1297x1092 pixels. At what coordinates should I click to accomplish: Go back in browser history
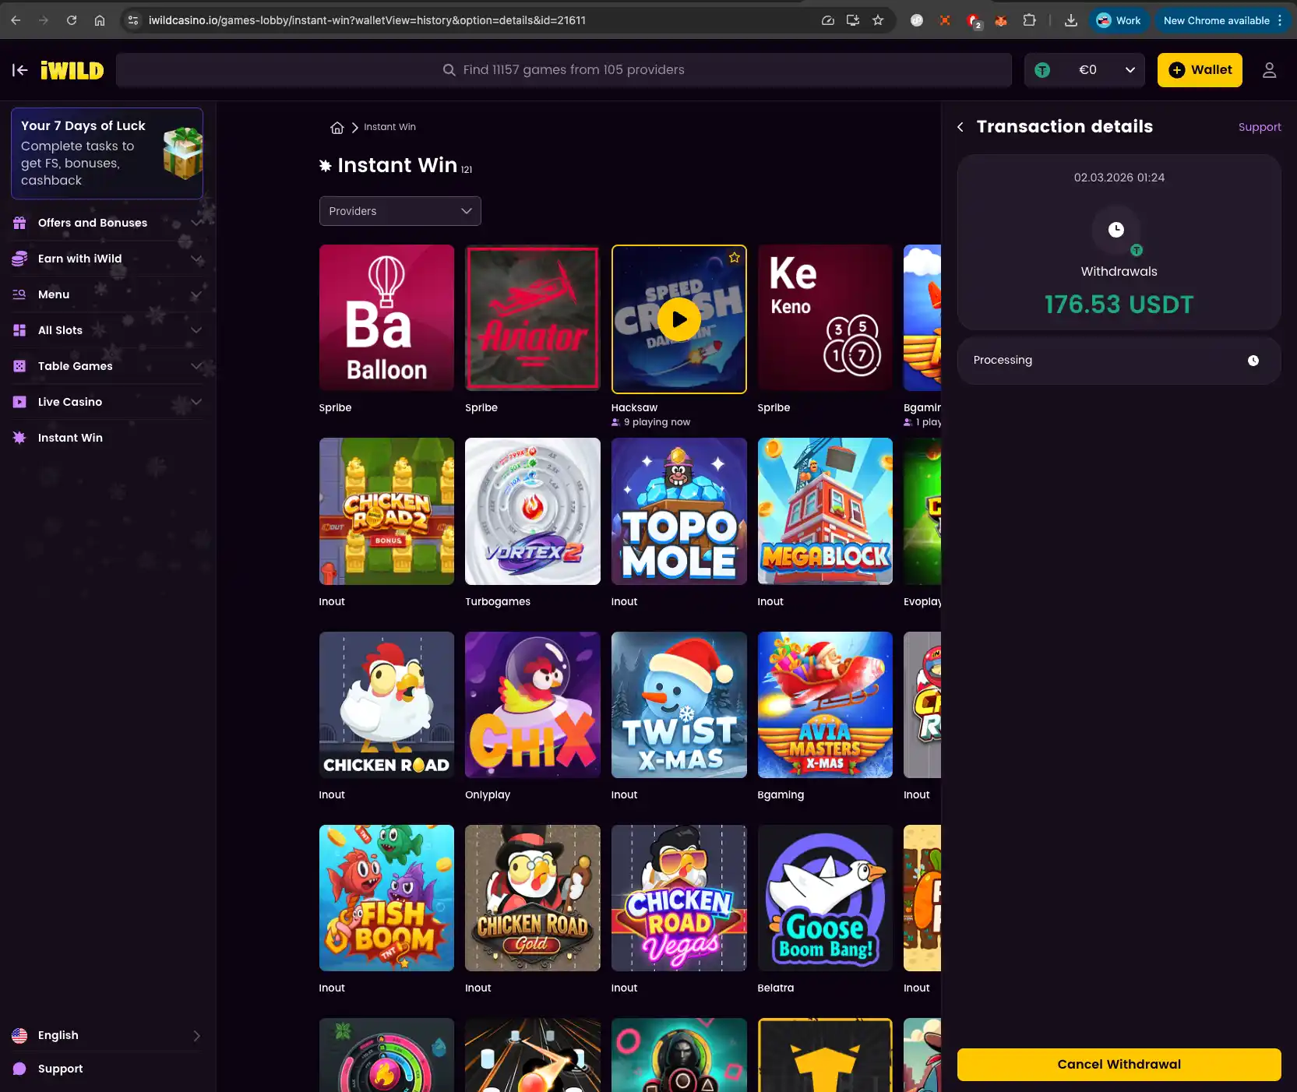click(16, 20)
